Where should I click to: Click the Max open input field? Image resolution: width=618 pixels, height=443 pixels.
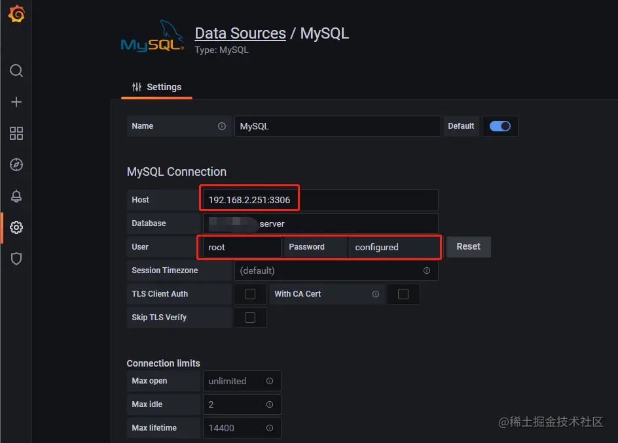click(x=242, y=381)
